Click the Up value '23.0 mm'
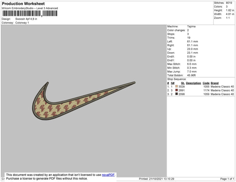Screen dimensions: 236x182 click(x=192, y=49)
